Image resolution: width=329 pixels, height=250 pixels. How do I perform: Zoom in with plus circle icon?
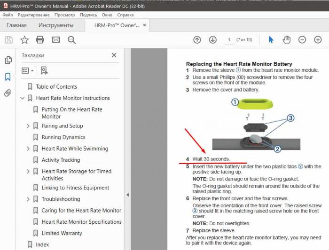[x=318, y=40]
